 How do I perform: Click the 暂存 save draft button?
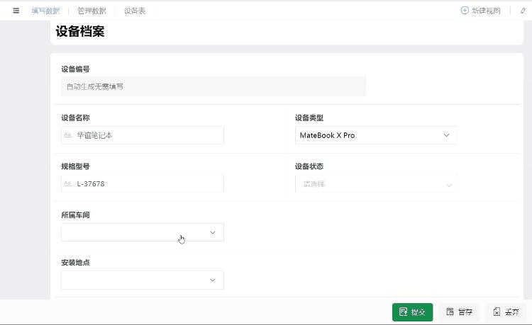[460, 312]
